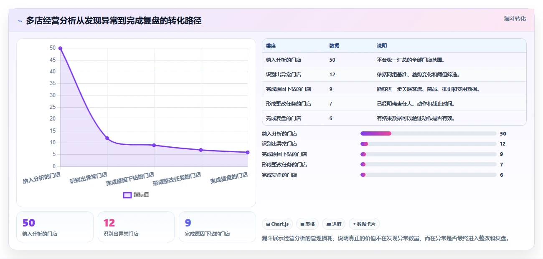Click the chart x-axis label 识别出异常门店
The width and height of the screenshot is (543, 259).
89,178
